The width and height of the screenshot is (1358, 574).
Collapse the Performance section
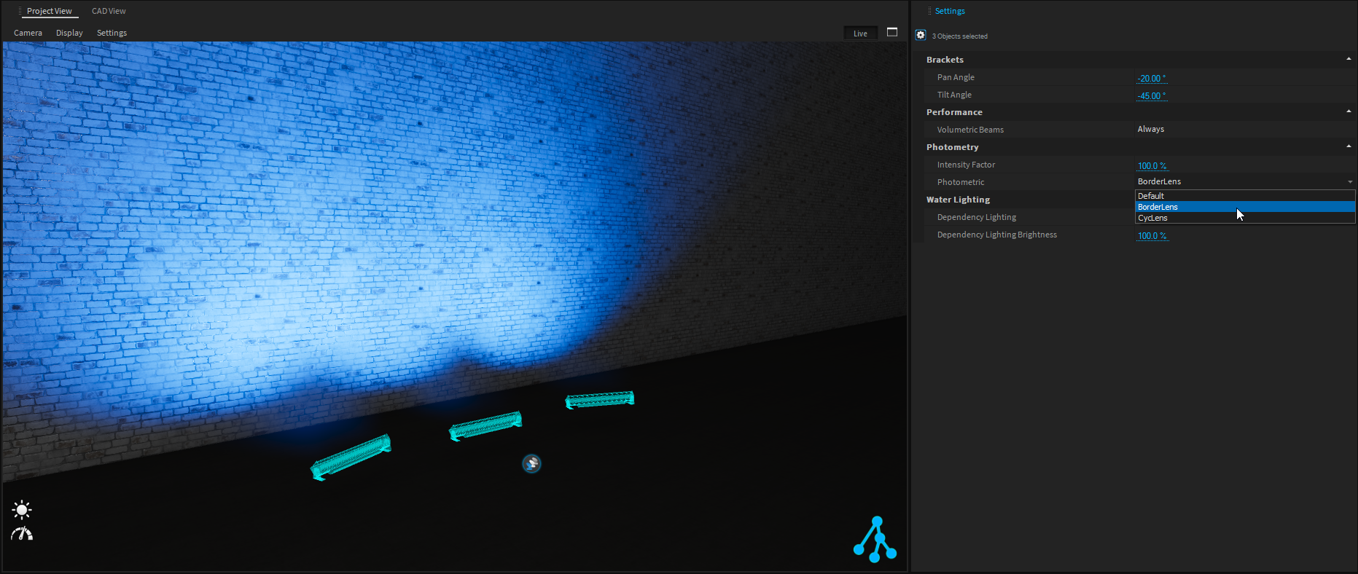point(1348,111)
